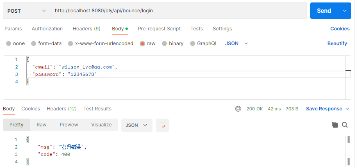Open the POST method dropdown

(26, 11)
